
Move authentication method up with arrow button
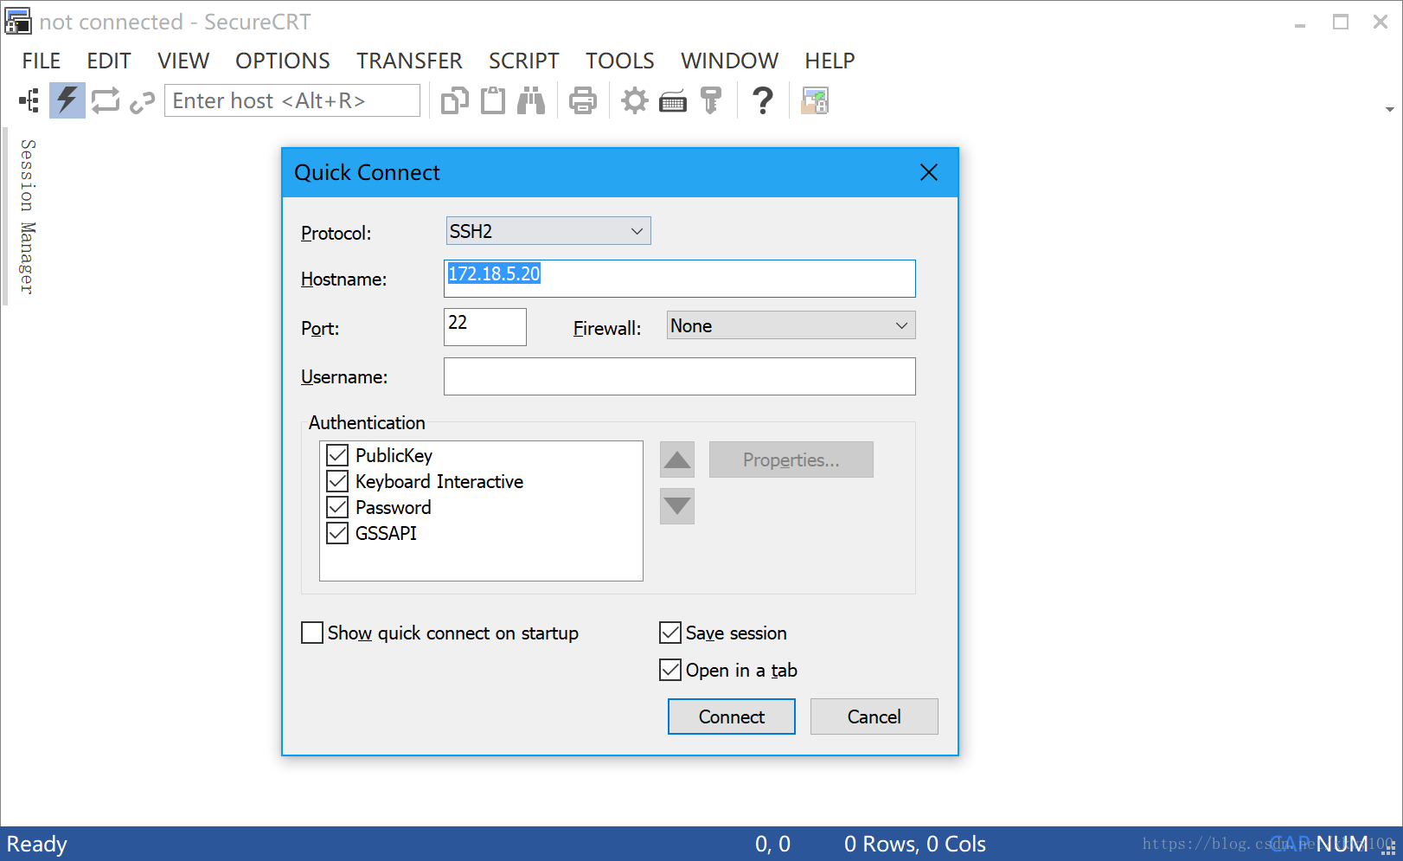(x=677, y=459)
